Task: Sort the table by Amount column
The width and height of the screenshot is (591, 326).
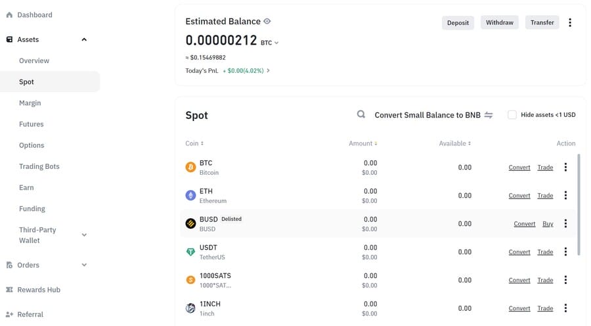Action: click(363, 143)
